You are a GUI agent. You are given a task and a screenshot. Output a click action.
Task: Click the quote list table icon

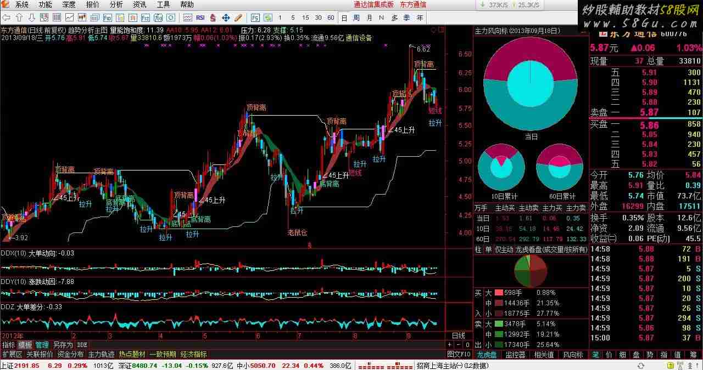(x=57, y=18)
